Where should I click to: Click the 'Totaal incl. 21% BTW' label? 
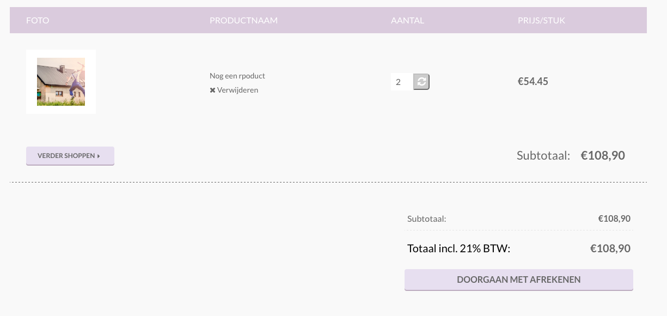(x=458, y=248)
